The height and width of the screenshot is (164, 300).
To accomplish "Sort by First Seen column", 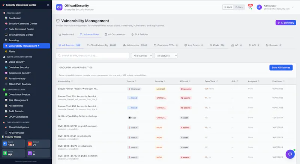I will tap(278, 81).
